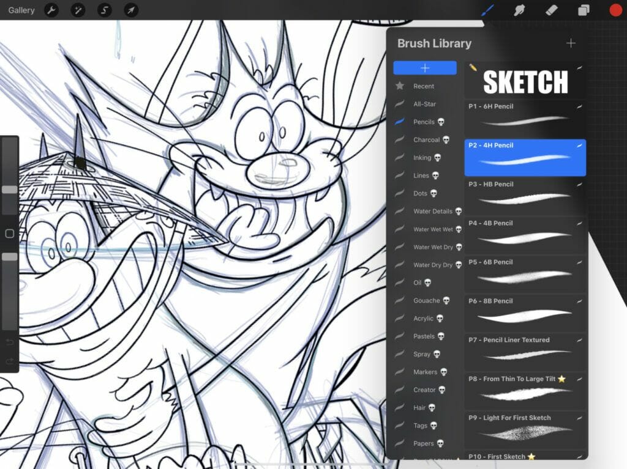
Task: Activate the Transform arrow tool
Action: click(131, 10)
